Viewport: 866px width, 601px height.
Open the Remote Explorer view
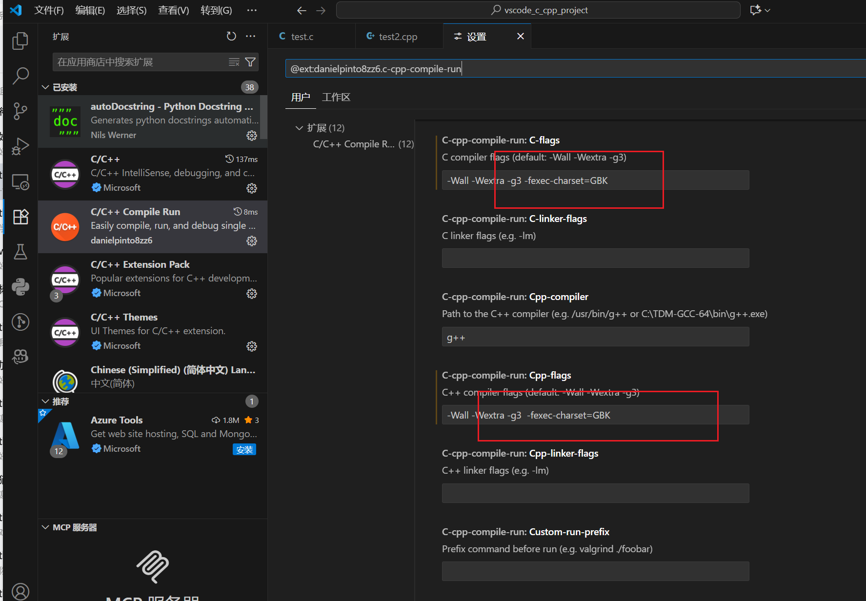(20, 181)
